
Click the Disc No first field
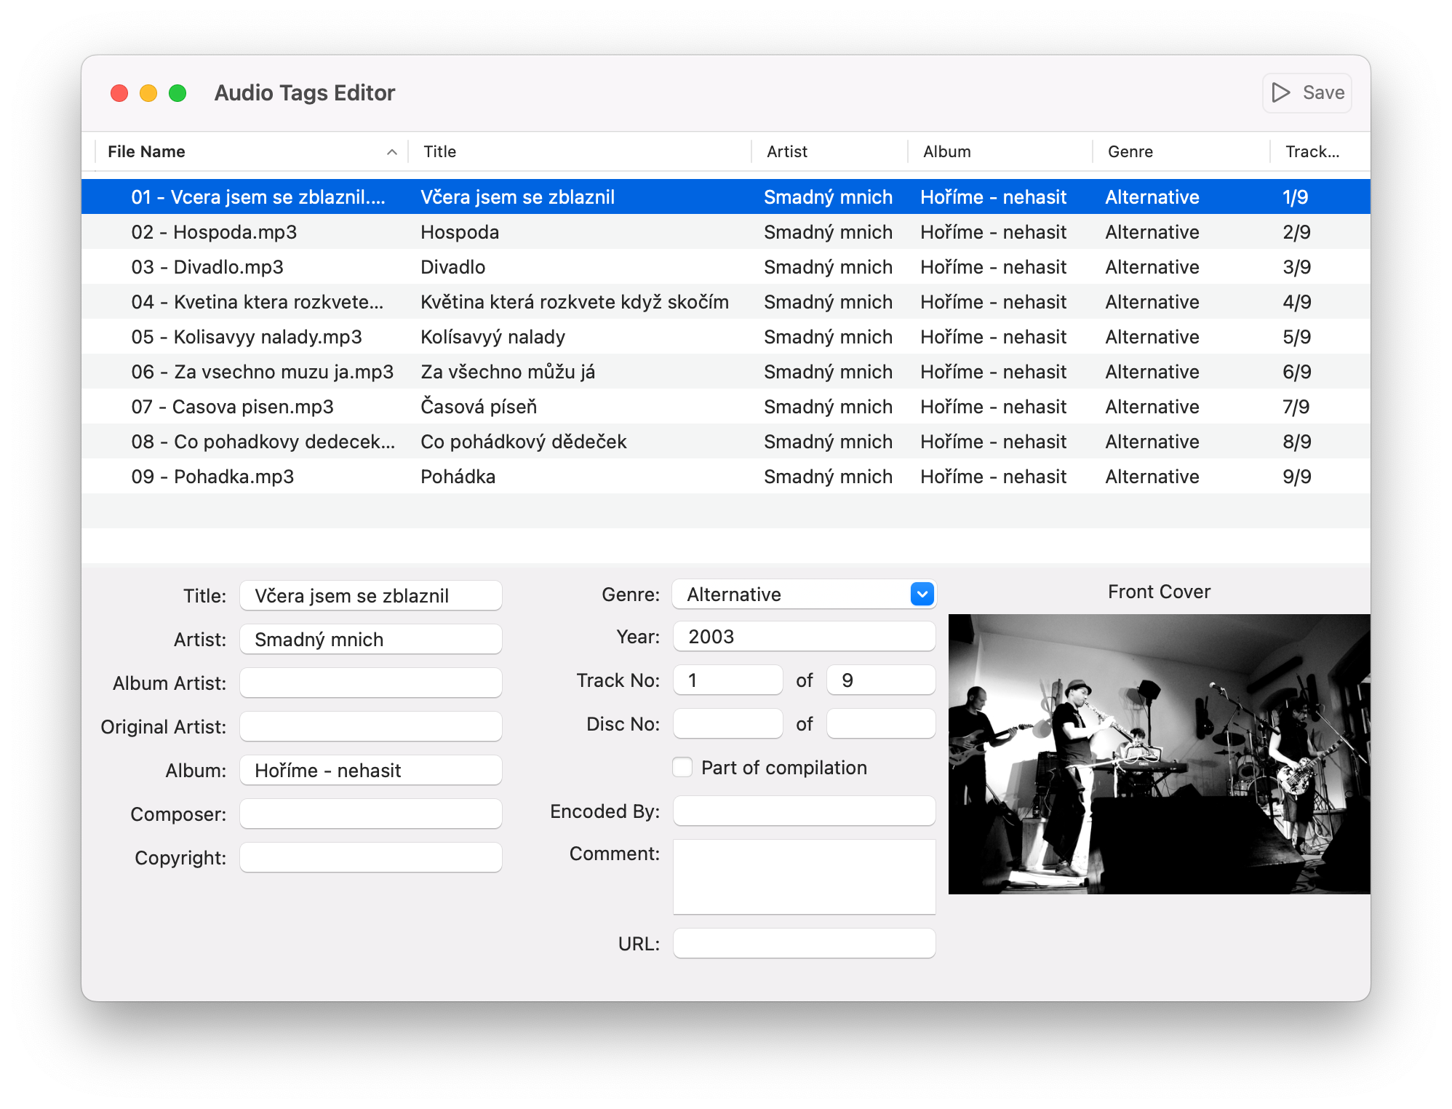coord(727,723)
